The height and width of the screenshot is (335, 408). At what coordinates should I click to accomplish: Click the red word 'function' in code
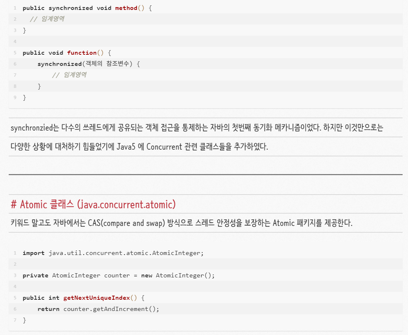(82, 53)
